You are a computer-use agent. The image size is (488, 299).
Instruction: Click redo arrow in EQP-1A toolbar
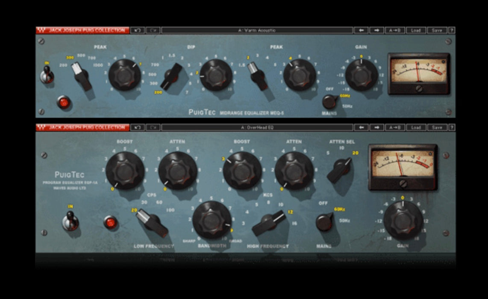click(x=153, y=127)
